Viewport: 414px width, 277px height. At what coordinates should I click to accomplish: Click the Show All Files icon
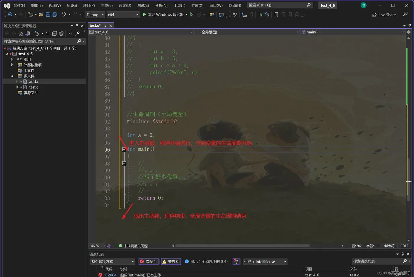61,34
